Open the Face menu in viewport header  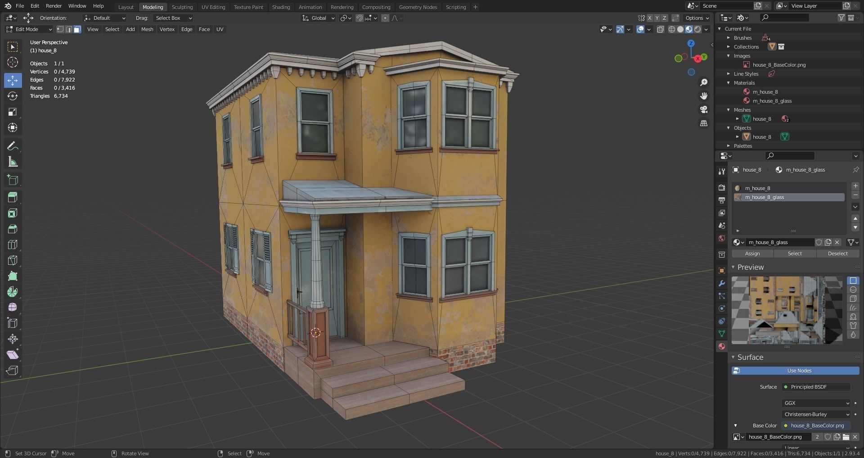click(x=204, y=29)
